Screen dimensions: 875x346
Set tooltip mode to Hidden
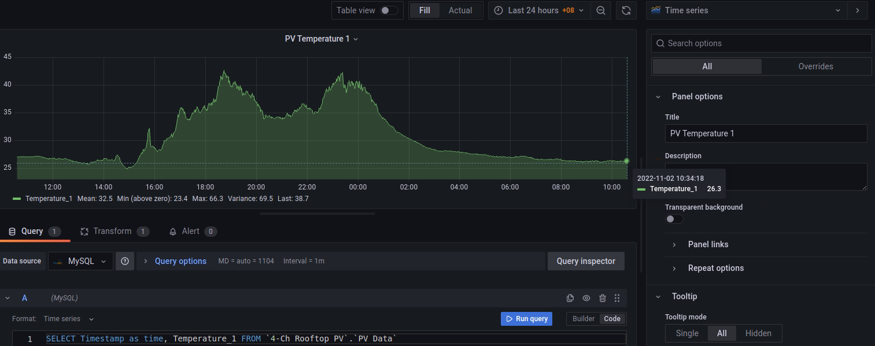click(x=758, y=333)
